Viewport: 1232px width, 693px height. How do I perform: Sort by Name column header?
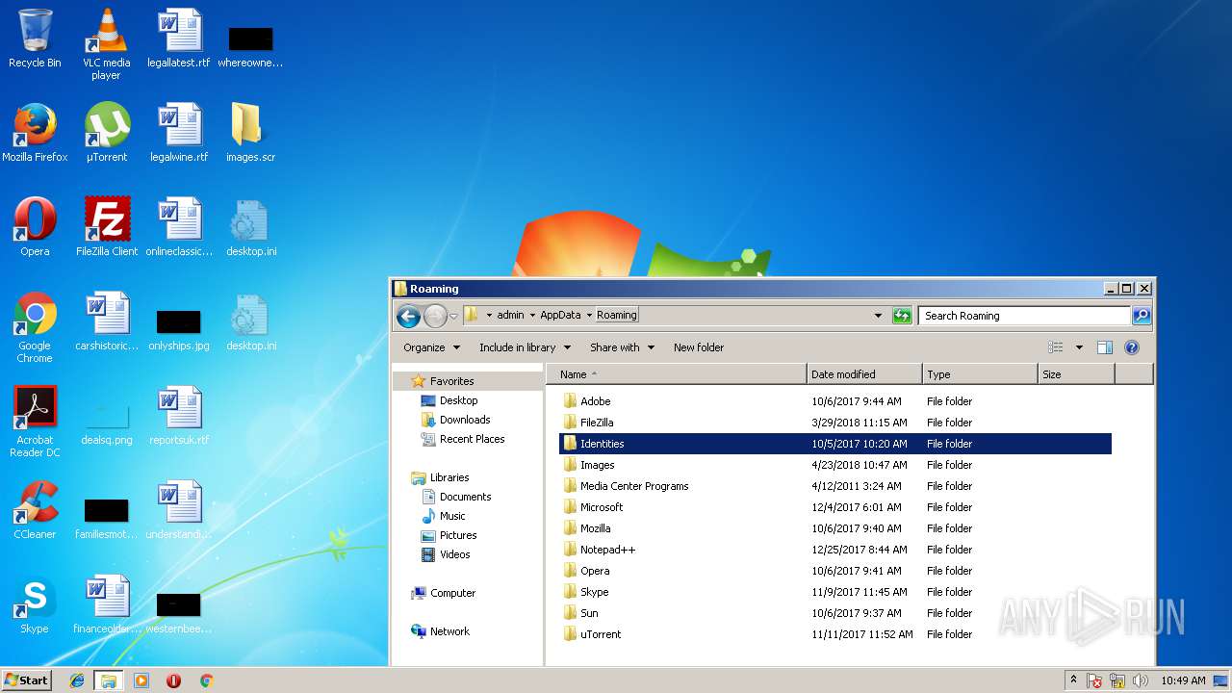tap(677, 374)
